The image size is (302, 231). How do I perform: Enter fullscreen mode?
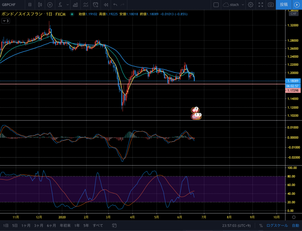point(261,5)
